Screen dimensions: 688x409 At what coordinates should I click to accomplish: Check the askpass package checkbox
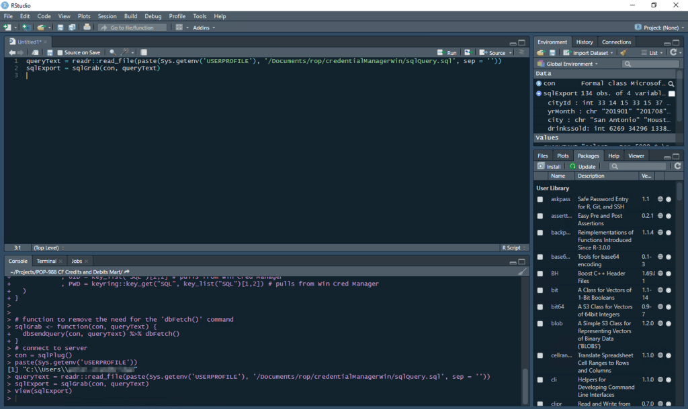pos(540,200)
